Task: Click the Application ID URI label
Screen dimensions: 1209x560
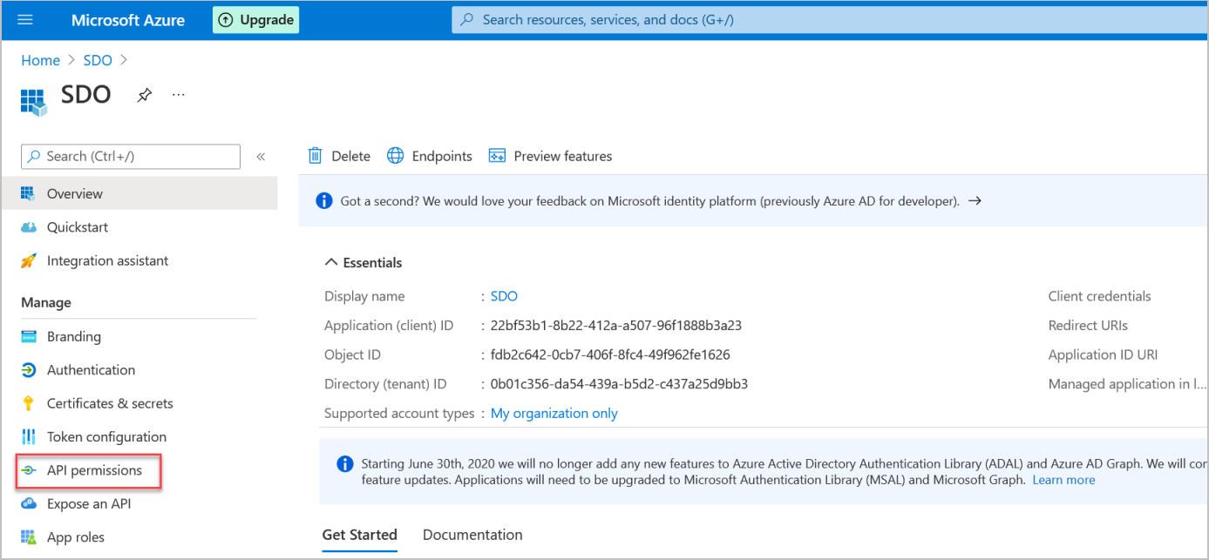Action: click(x=1104, y=354)
